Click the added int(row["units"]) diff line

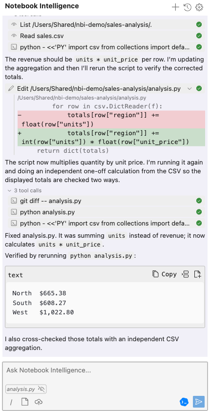pyautogui.click(x=111, y=137)
